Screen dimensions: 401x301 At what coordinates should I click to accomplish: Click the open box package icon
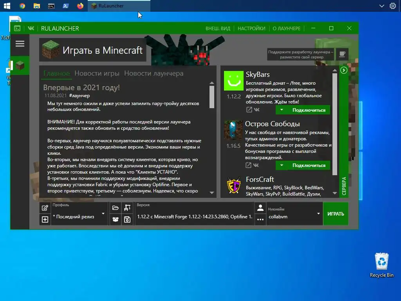[116, 219]
